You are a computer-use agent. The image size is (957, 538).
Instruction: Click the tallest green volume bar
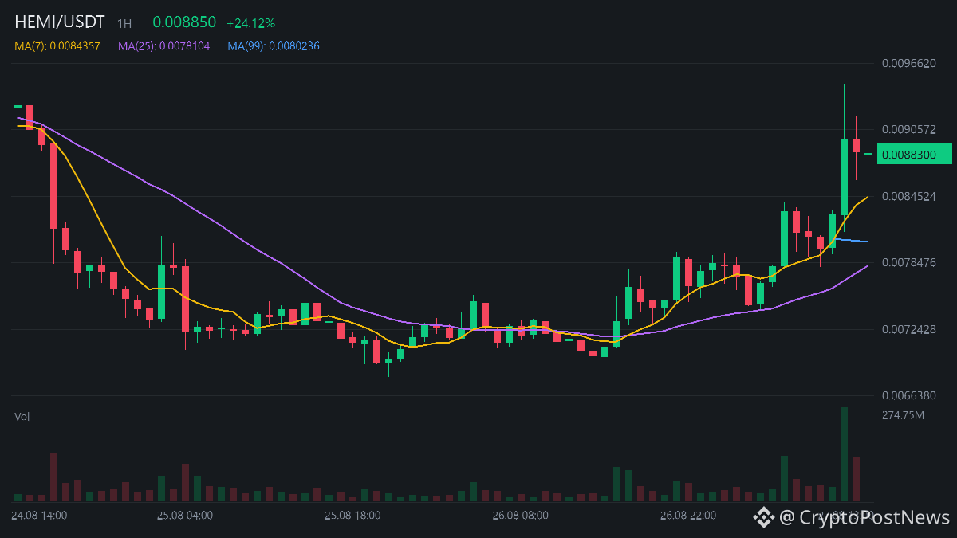[844, 454]
